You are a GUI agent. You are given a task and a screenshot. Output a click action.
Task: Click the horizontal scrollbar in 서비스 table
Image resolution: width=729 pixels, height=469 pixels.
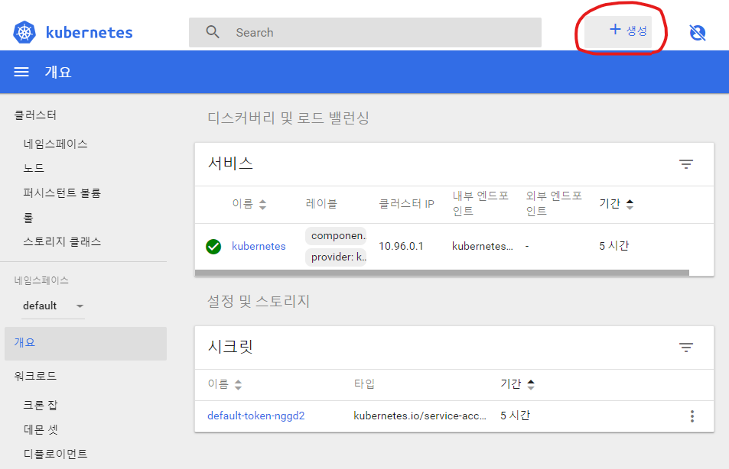tap(441, 273)
